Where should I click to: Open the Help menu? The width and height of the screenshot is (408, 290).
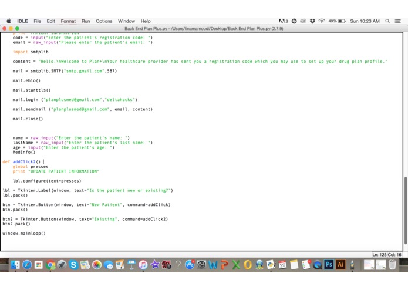coord(146,21)
